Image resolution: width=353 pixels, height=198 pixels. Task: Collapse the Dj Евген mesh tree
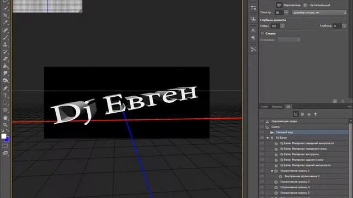(268, 138)
